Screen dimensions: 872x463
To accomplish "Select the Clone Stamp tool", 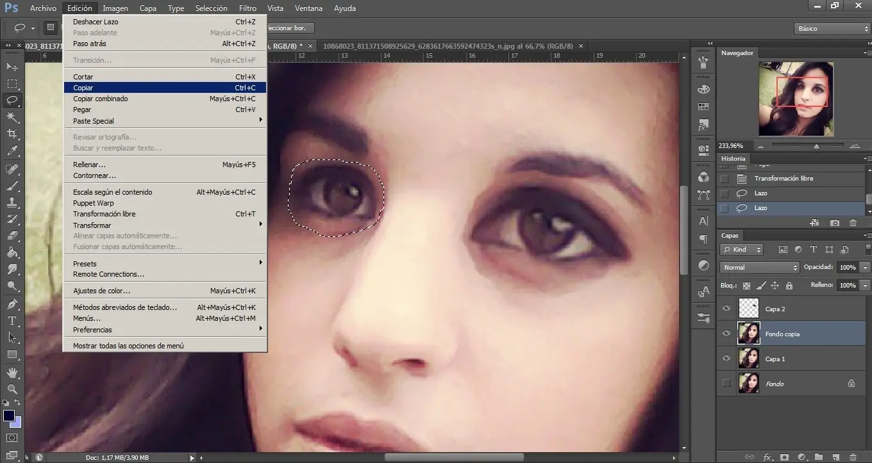I will tap(12, 202).
